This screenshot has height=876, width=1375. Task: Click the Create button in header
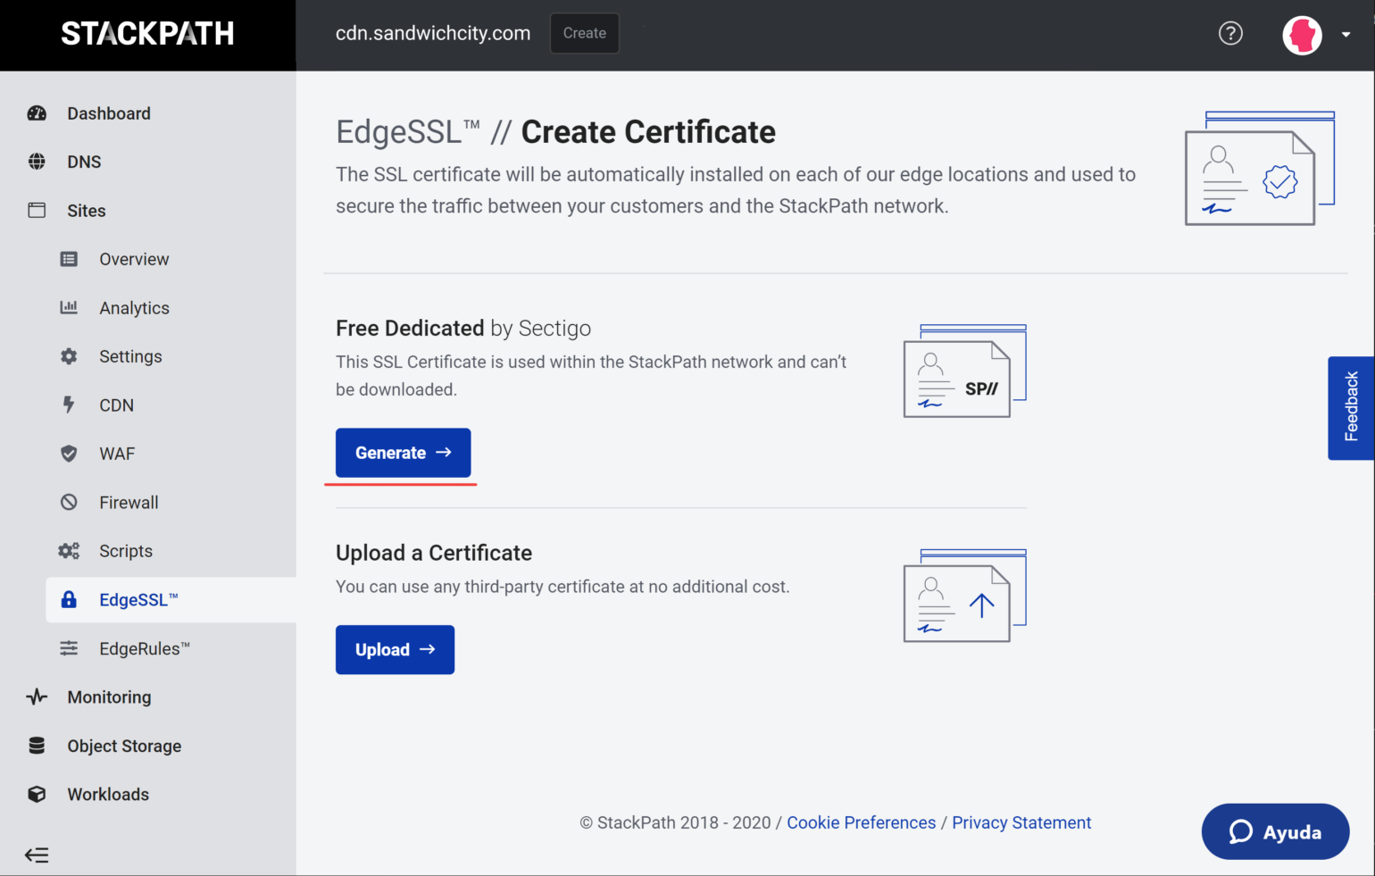pyautogui.click(x=584, y=33)
